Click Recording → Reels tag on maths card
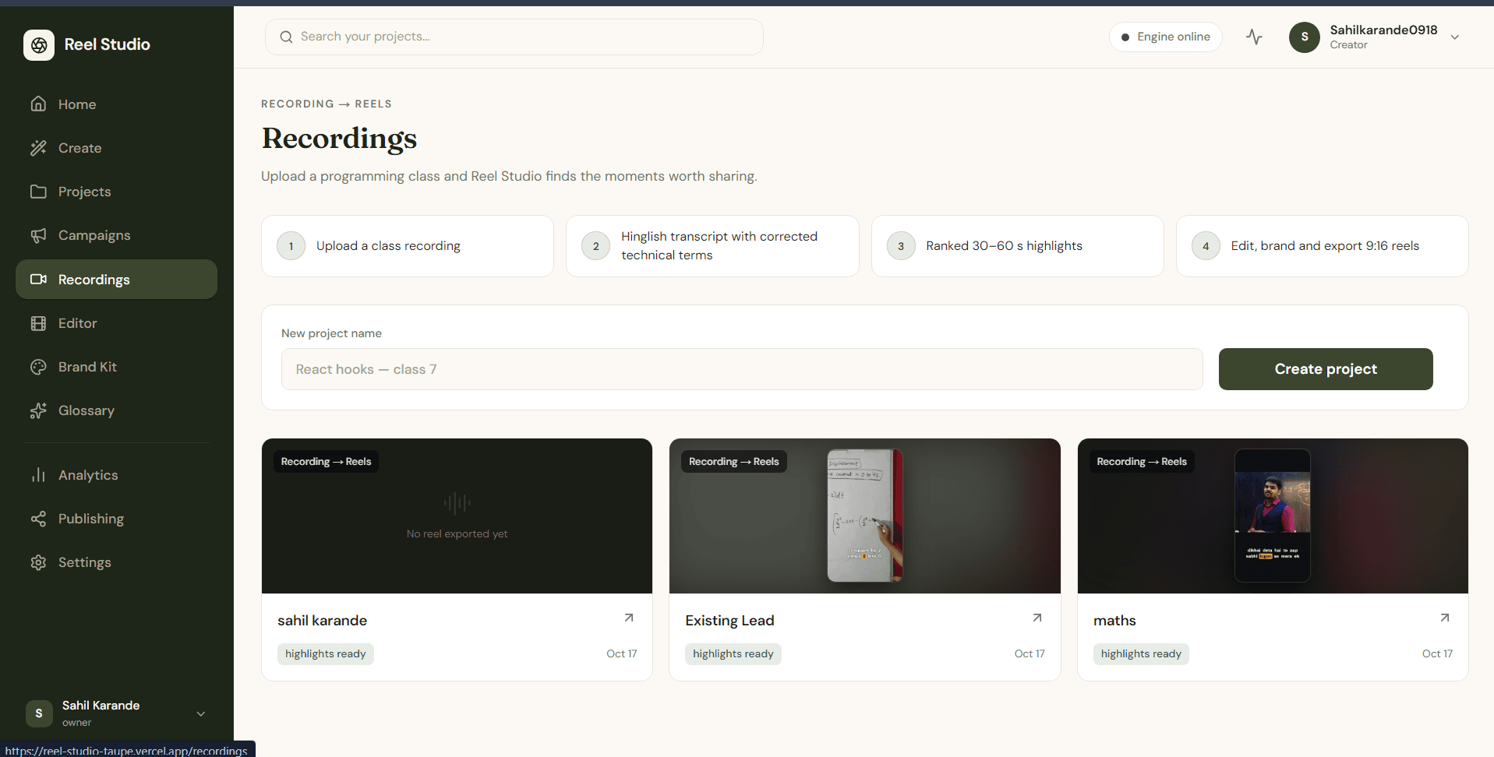The image size is (1494, 757). (x=1142, y=462)
